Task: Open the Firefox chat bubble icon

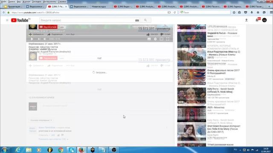Action: click(x=264, y=12)
